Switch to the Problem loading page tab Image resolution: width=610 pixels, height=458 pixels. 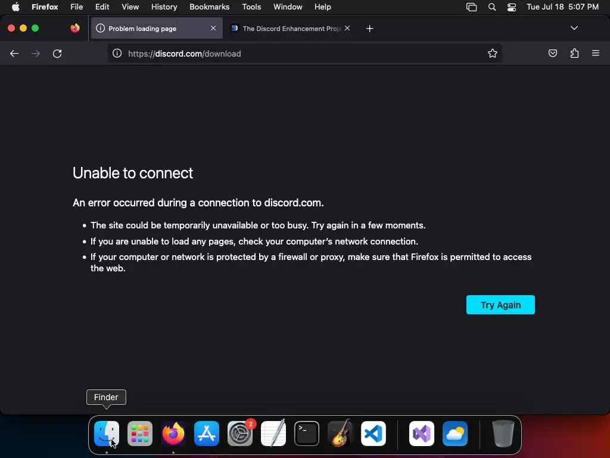157,29
